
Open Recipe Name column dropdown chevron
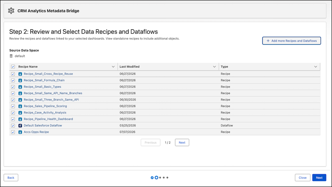tap(113, 67)
